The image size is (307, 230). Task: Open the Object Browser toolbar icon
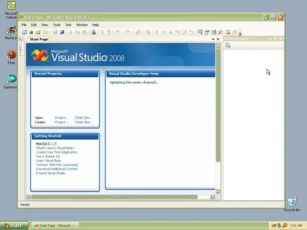213,32
